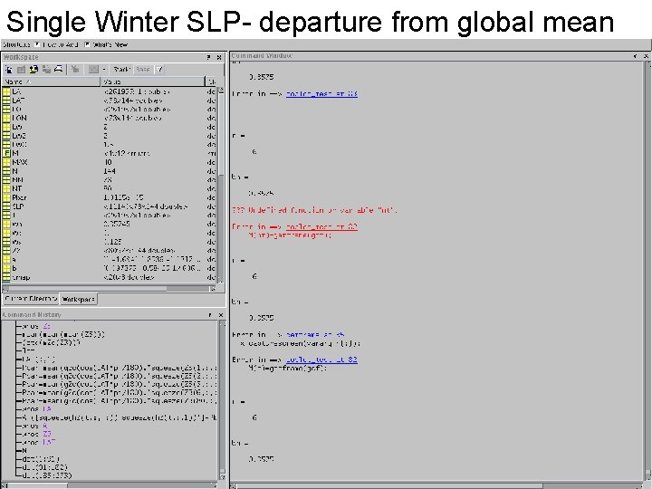
Task: Click the value cell of variable SLP
Action: 146,206
